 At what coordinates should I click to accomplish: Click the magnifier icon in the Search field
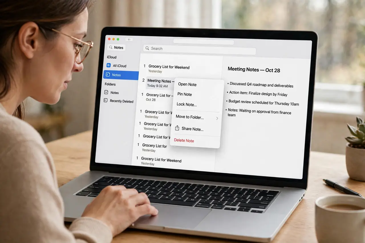[x=147, y=48]
